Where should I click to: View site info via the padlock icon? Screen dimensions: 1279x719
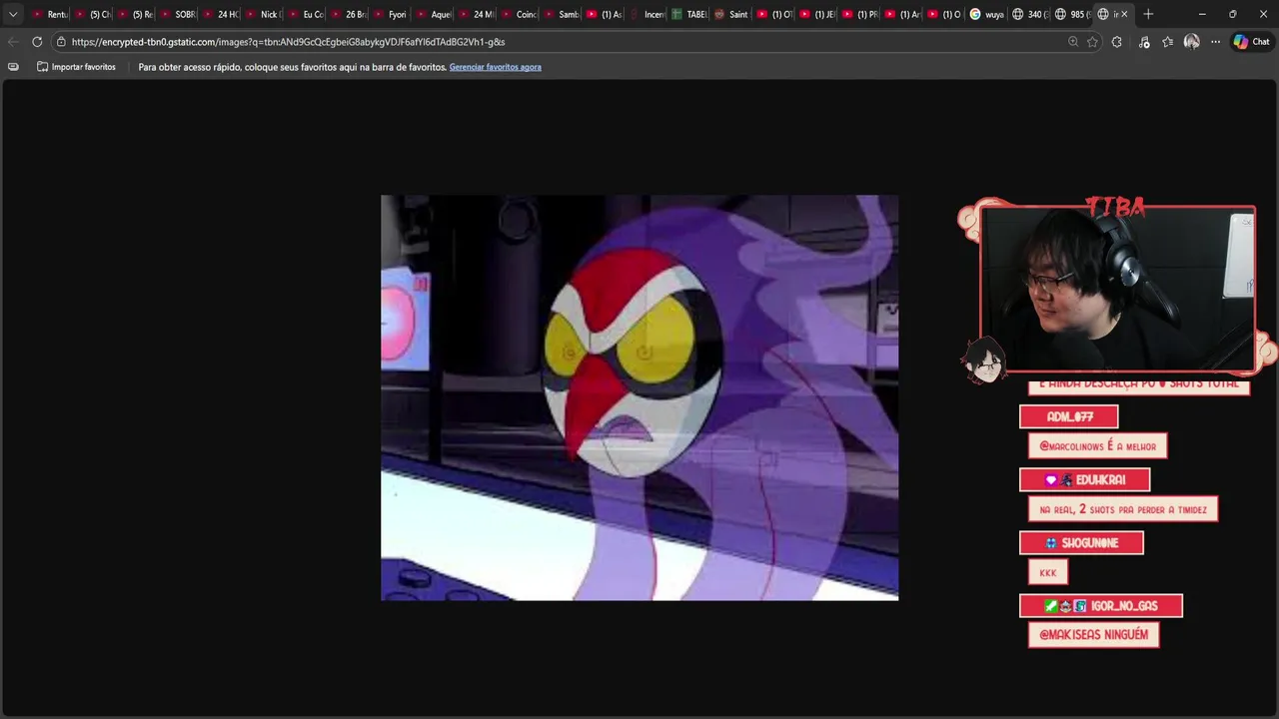pyautogui.click(x=61, y=42)
